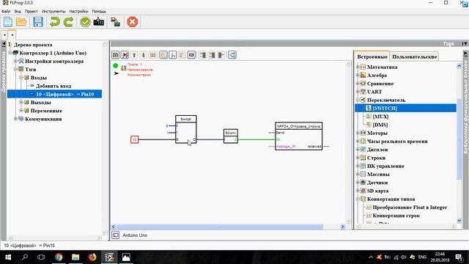Screen dimensions: 469x264
Task: Open the Вид menu
Action: (18, 12)
